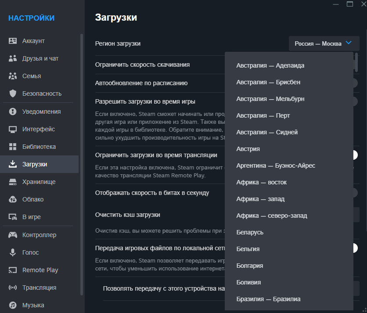Open the Облако cloud icon

pyautogui.click(x=13, y=199)
